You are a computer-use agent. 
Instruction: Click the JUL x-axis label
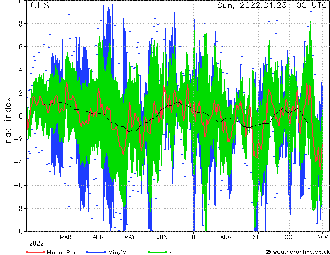pos(193,237)
